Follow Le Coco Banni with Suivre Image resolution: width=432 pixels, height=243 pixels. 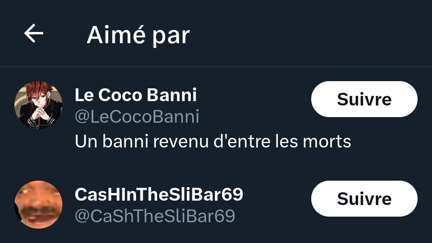click(x=364, y=99)
